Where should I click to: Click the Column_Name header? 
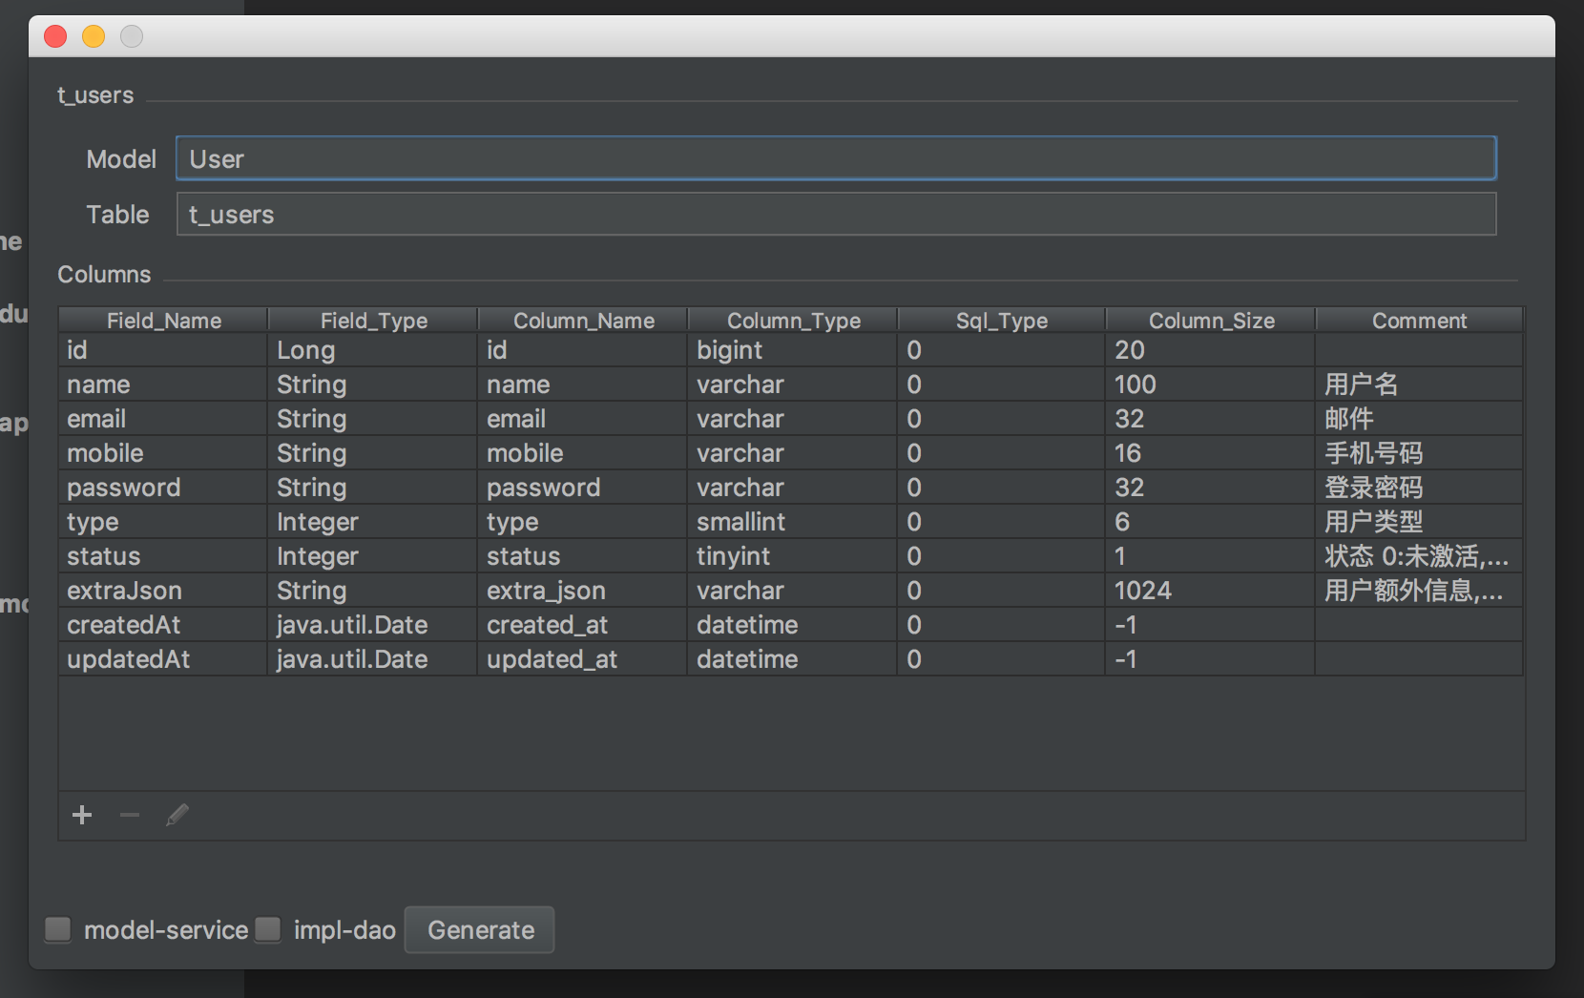(583, 321)
